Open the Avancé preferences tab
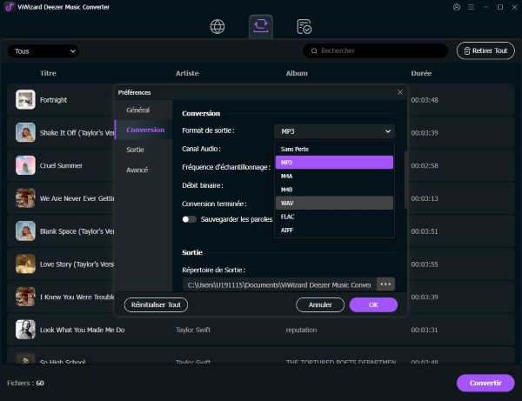The height and width of the screenshot is (401, 522). point(144,170)
